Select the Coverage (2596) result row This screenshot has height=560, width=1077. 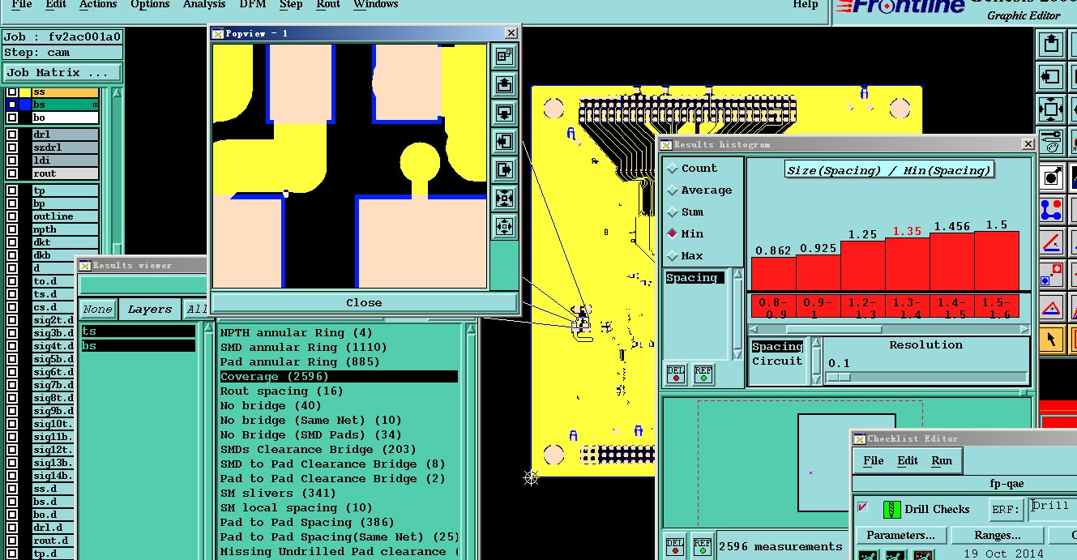click(x=339, y=377)
